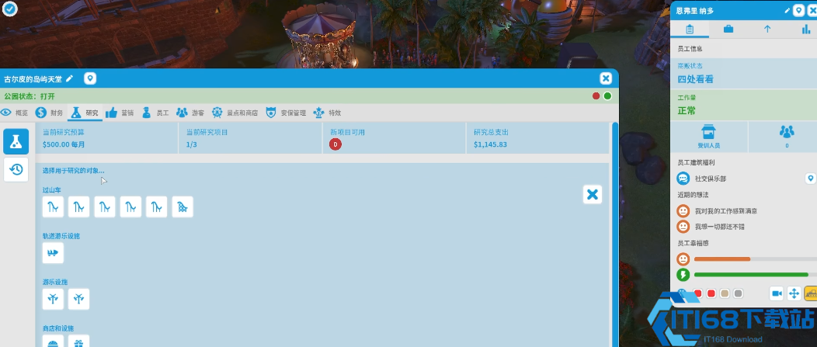Rename staff via pencil beside 恩弗里 纳多
Screen dimensions: 817x347
(787, 10)
